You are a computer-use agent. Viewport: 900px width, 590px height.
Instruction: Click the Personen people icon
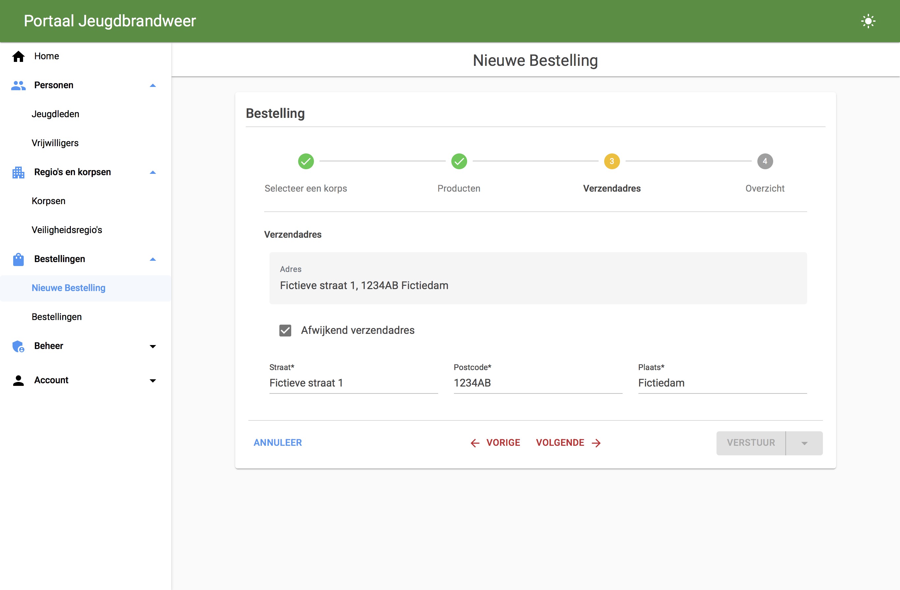click(18, 85)
